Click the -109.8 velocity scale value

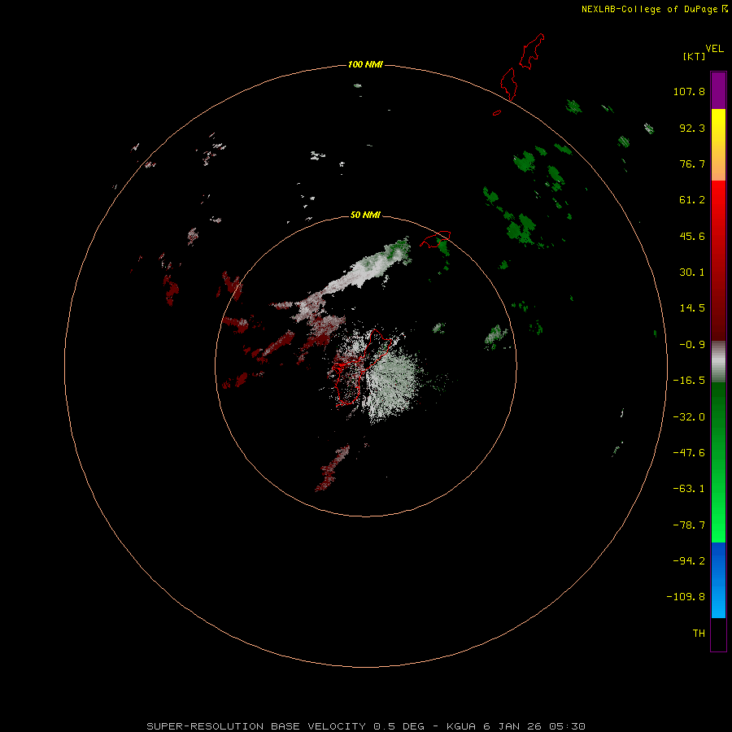[x=686, y=597]
